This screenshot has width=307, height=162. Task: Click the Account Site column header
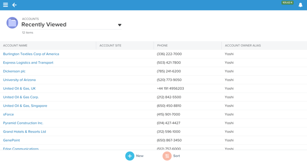(110, 46)
